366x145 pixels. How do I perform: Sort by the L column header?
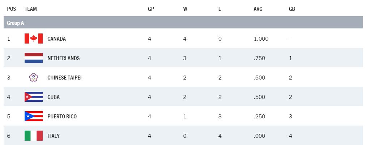point(220,9)
